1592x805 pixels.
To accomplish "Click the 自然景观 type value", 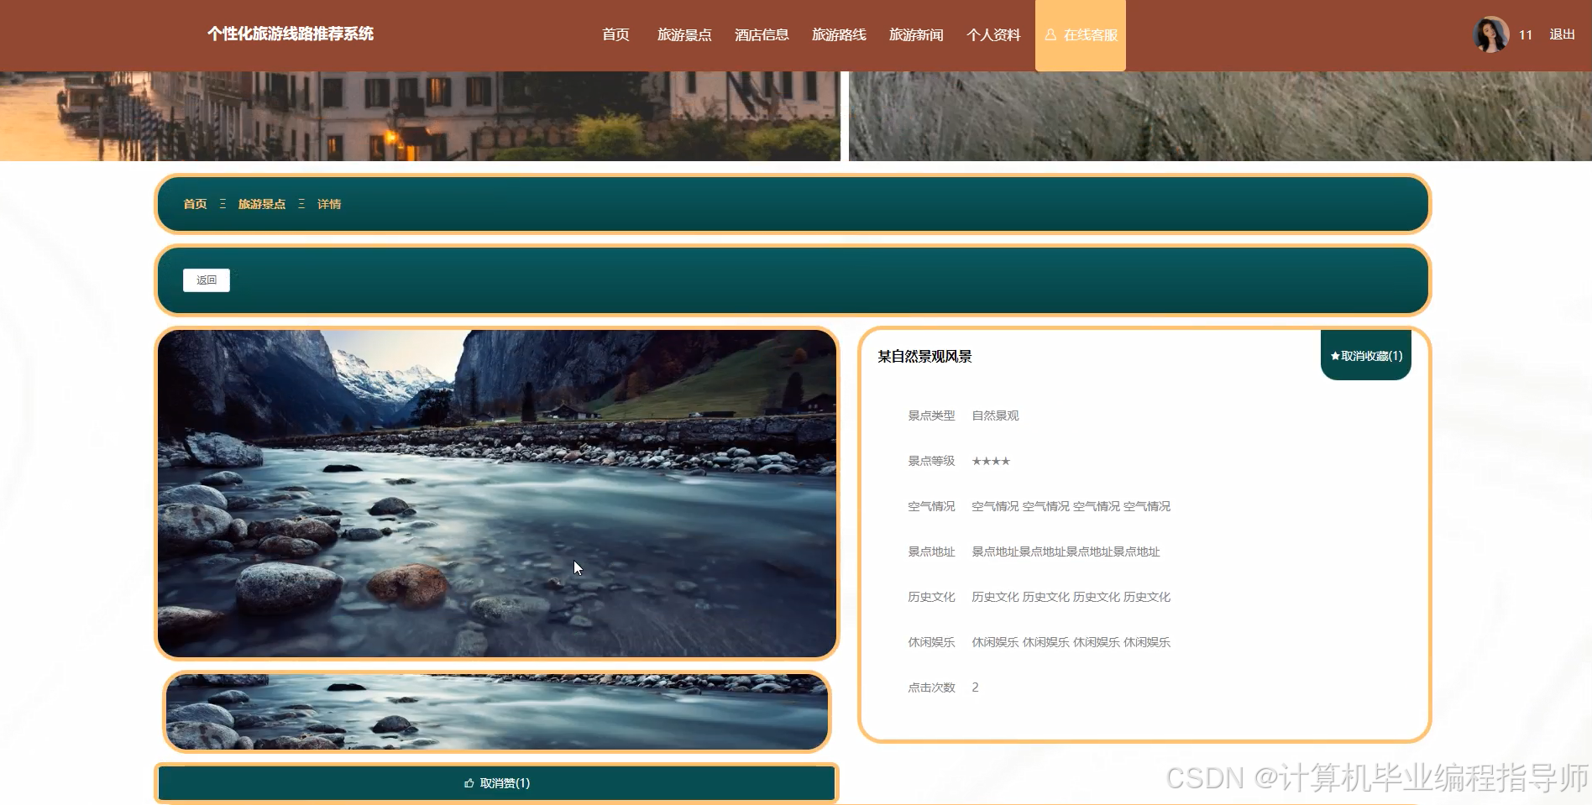I will coord(995,416).
